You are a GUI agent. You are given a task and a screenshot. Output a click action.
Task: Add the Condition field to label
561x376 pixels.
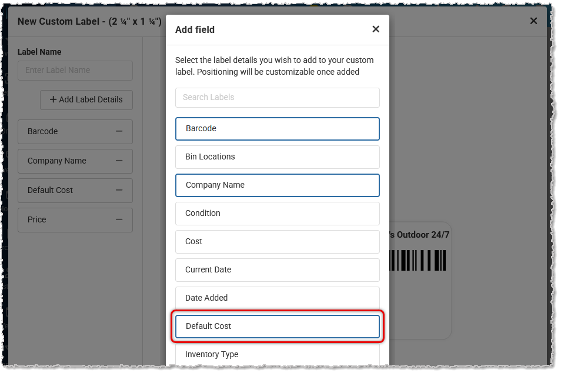point(277,213)
